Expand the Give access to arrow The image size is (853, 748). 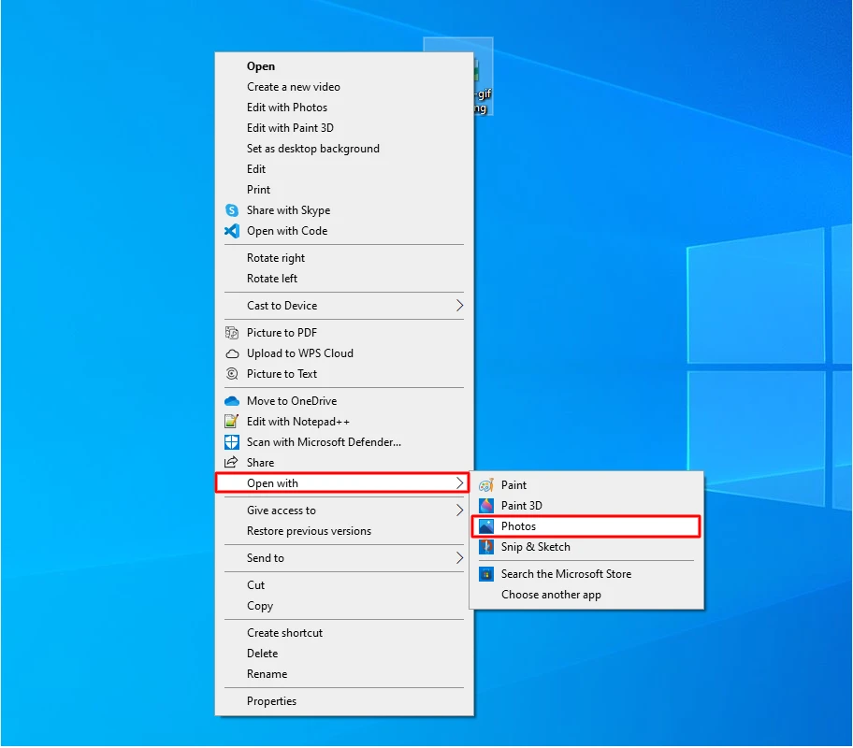[459, 511]
